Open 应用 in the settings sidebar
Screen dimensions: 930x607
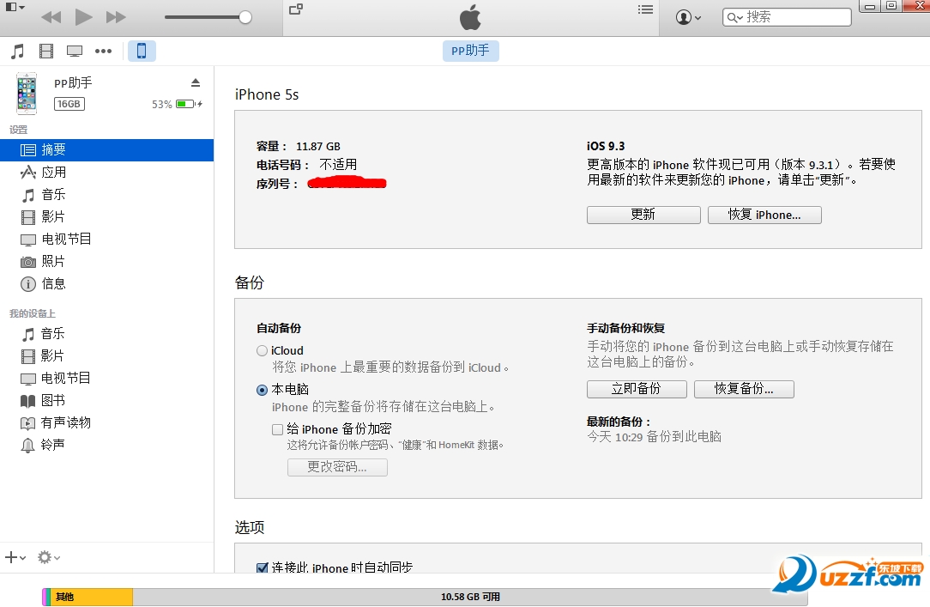(106, 172)
